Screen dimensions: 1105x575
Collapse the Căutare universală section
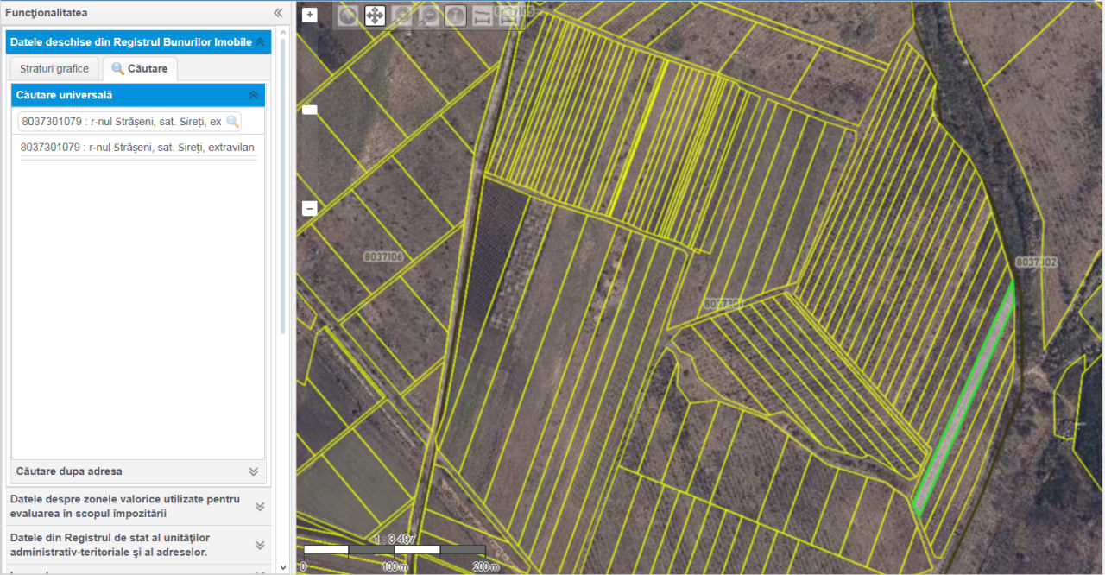coord(253,95)
